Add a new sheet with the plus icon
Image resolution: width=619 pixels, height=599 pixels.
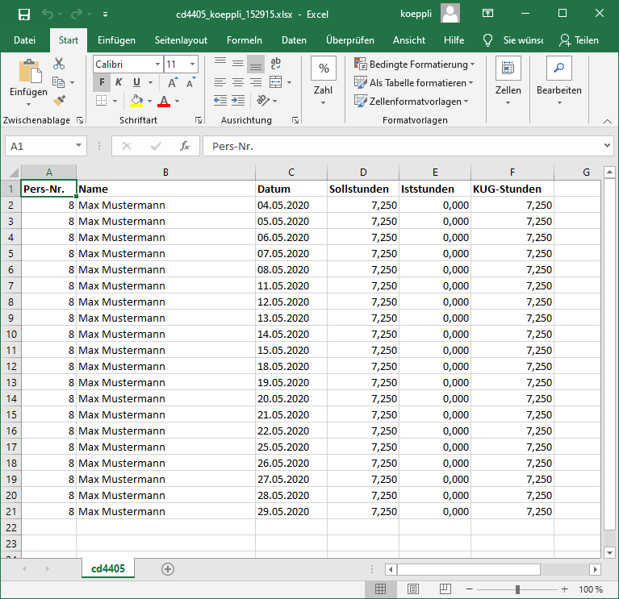(168, 568)
